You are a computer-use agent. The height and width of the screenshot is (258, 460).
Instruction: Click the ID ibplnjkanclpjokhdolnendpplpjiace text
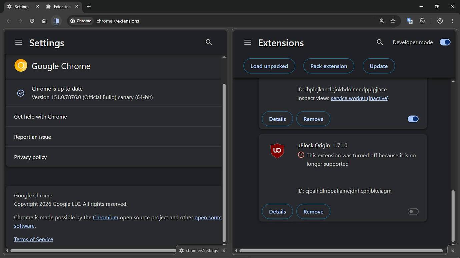click(342, 89)
